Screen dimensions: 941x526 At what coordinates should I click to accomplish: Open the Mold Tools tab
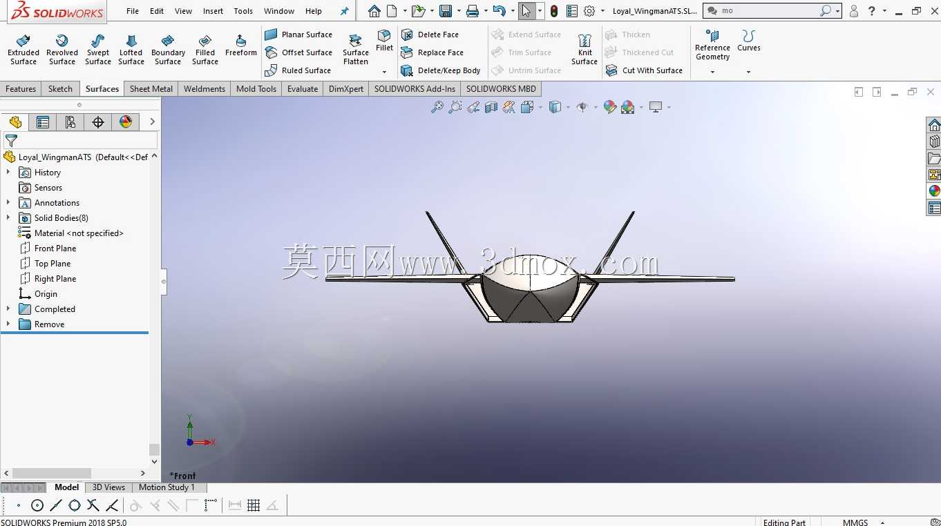(256, 89)
